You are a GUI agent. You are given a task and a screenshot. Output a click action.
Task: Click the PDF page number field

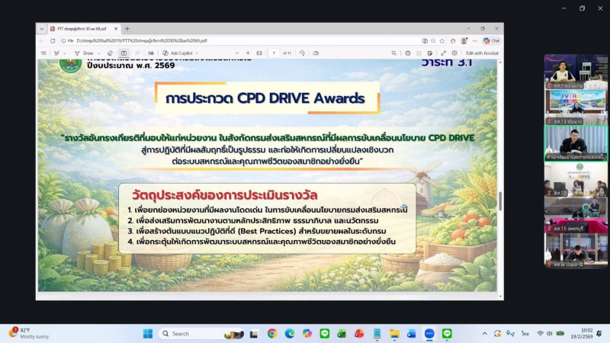[273, 53]
